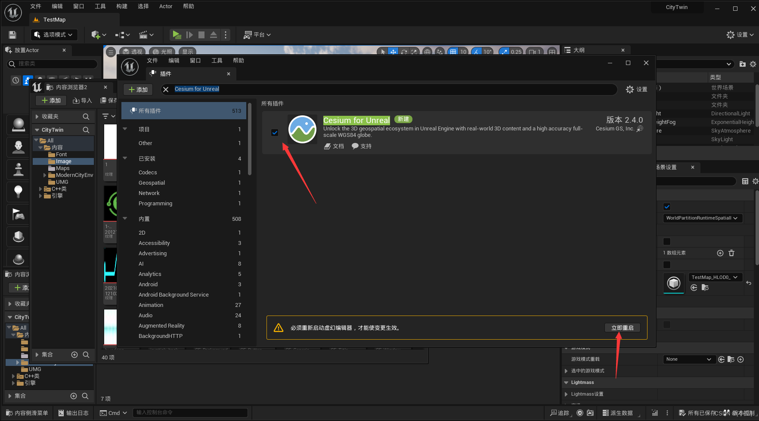The height and width of the screenshot is (421, 759).
Task: Toggle the checked world settings checkbox
Action: pos(667,207)
